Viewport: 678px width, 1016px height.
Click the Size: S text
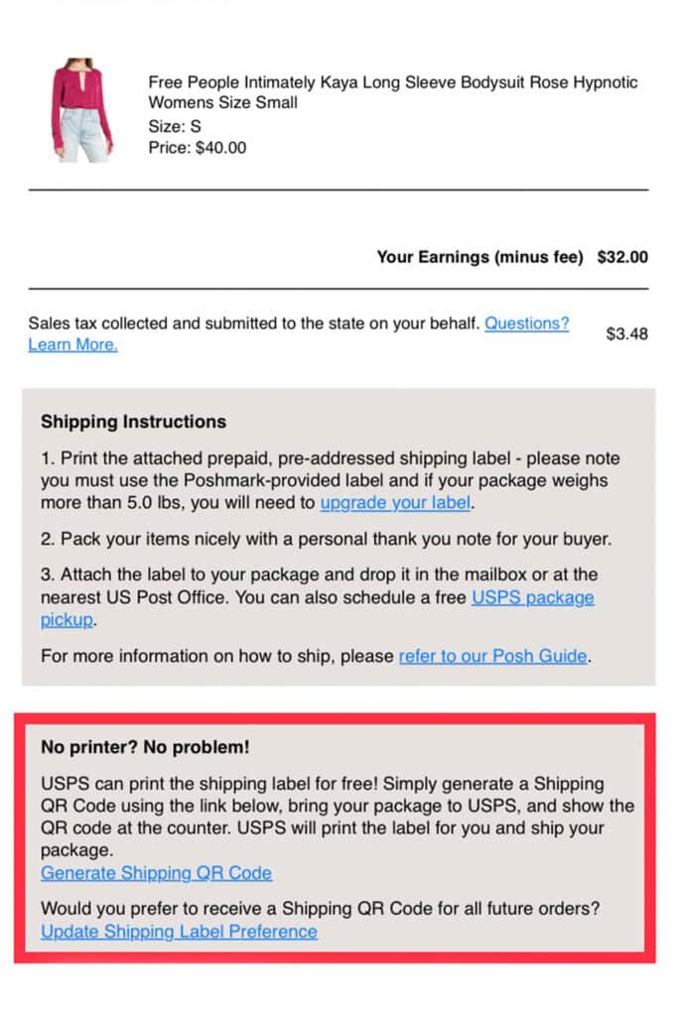(x=175, y=126)
